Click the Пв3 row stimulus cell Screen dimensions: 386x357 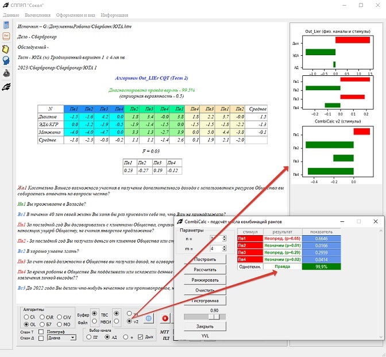250,252
